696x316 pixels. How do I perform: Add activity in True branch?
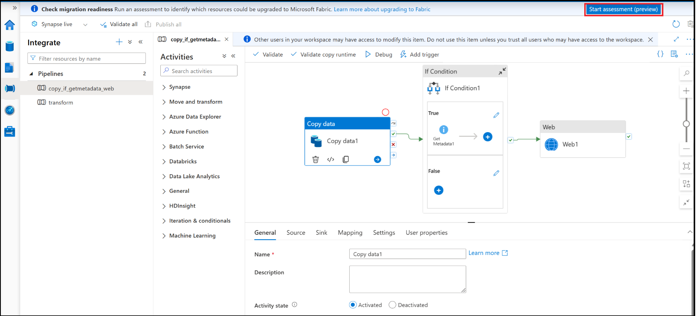pyautogui.click(x=487, y=137)
